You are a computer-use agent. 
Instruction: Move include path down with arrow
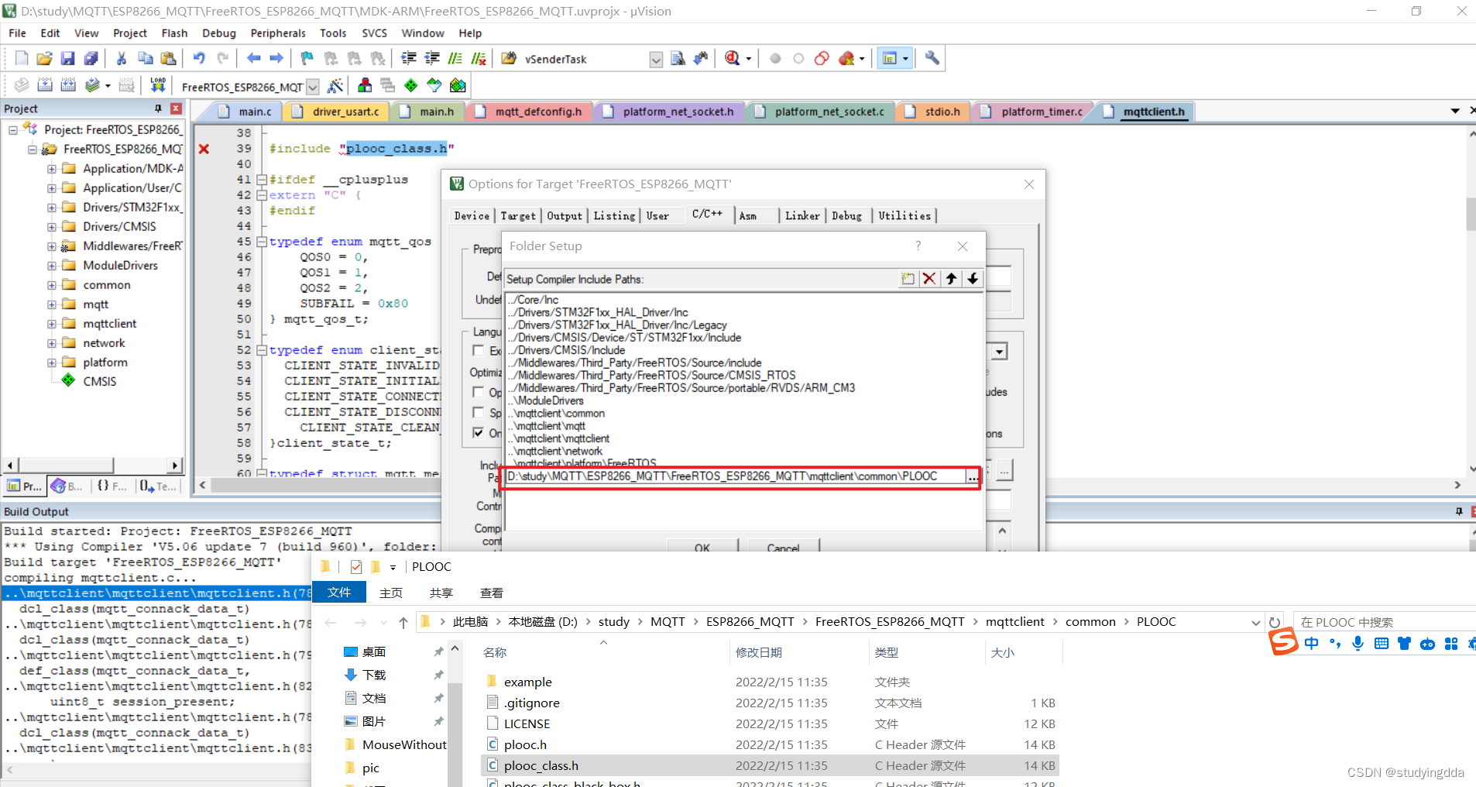click(973, 279)
